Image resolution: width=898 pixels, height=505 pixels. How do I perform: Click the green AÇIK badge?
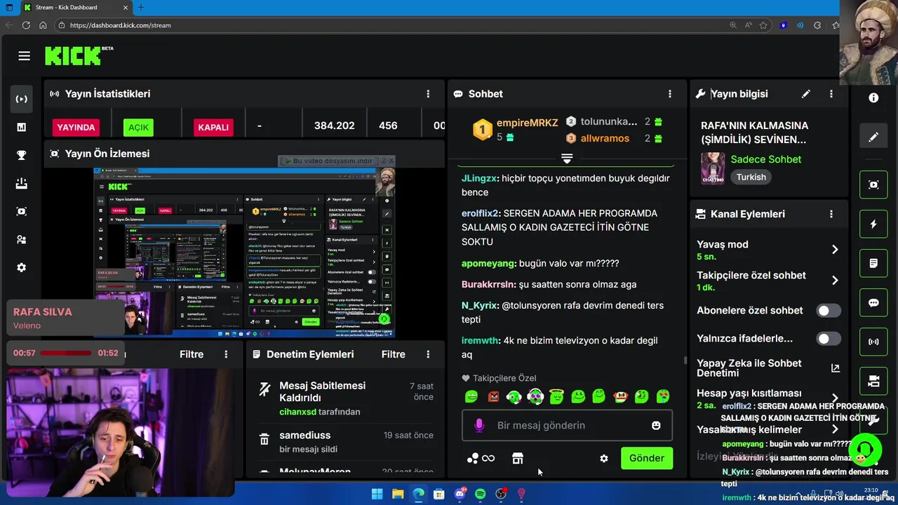pyautogui.click(x=138, y=127)
